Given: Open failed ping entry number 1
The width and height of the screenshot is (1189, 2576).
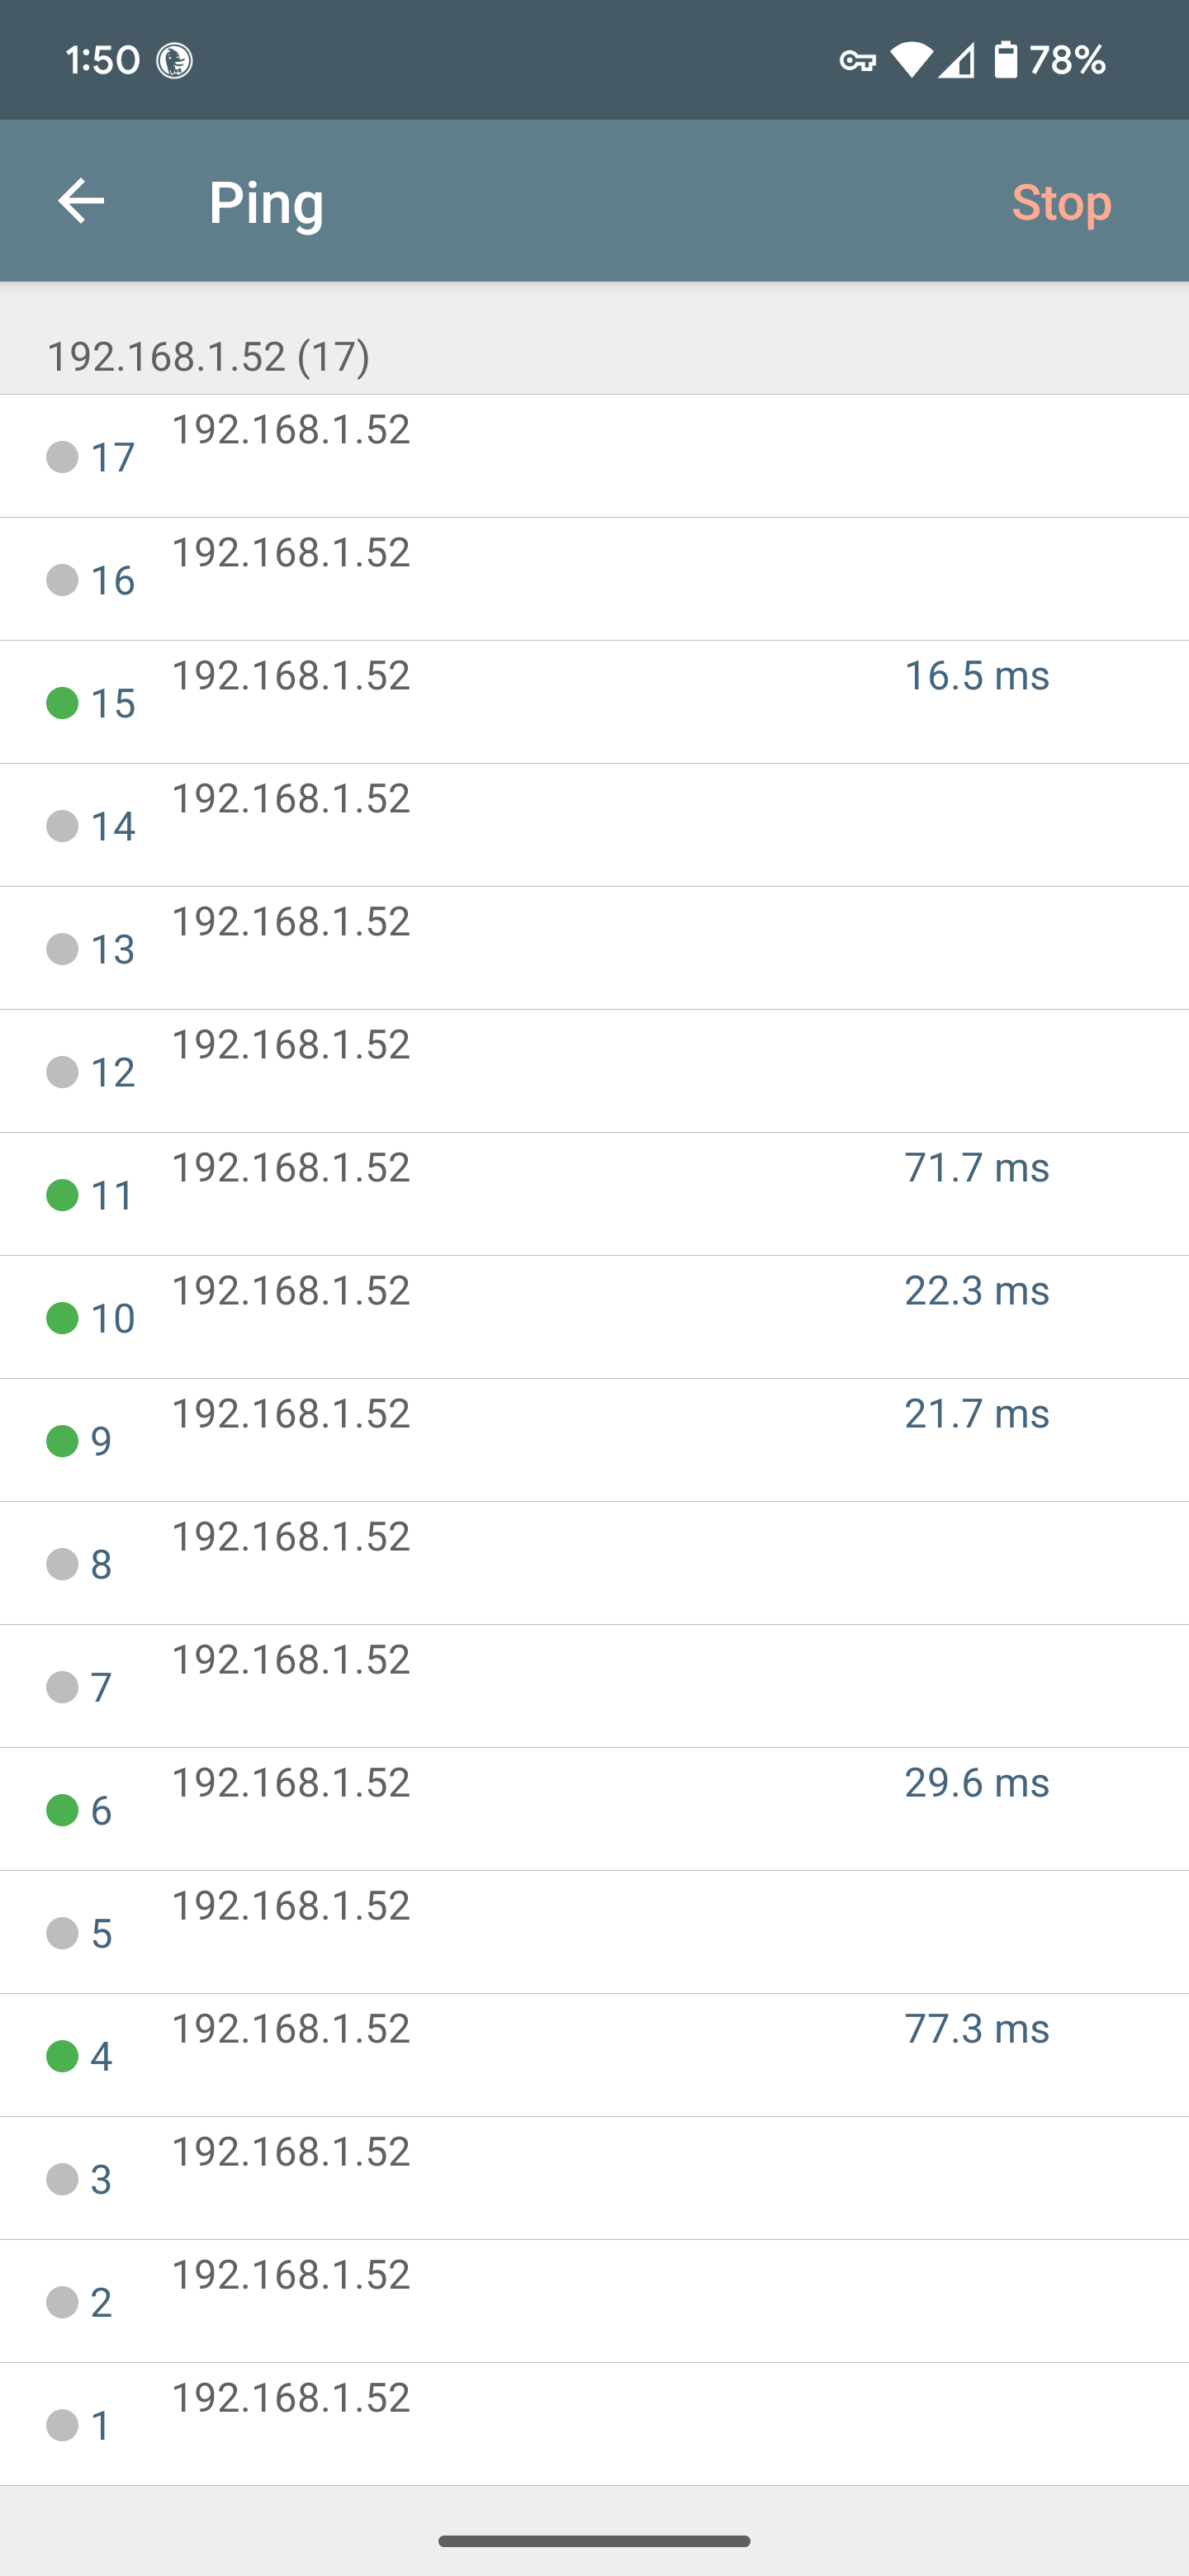Looking at the screenshot, I should coord(594,2424).
